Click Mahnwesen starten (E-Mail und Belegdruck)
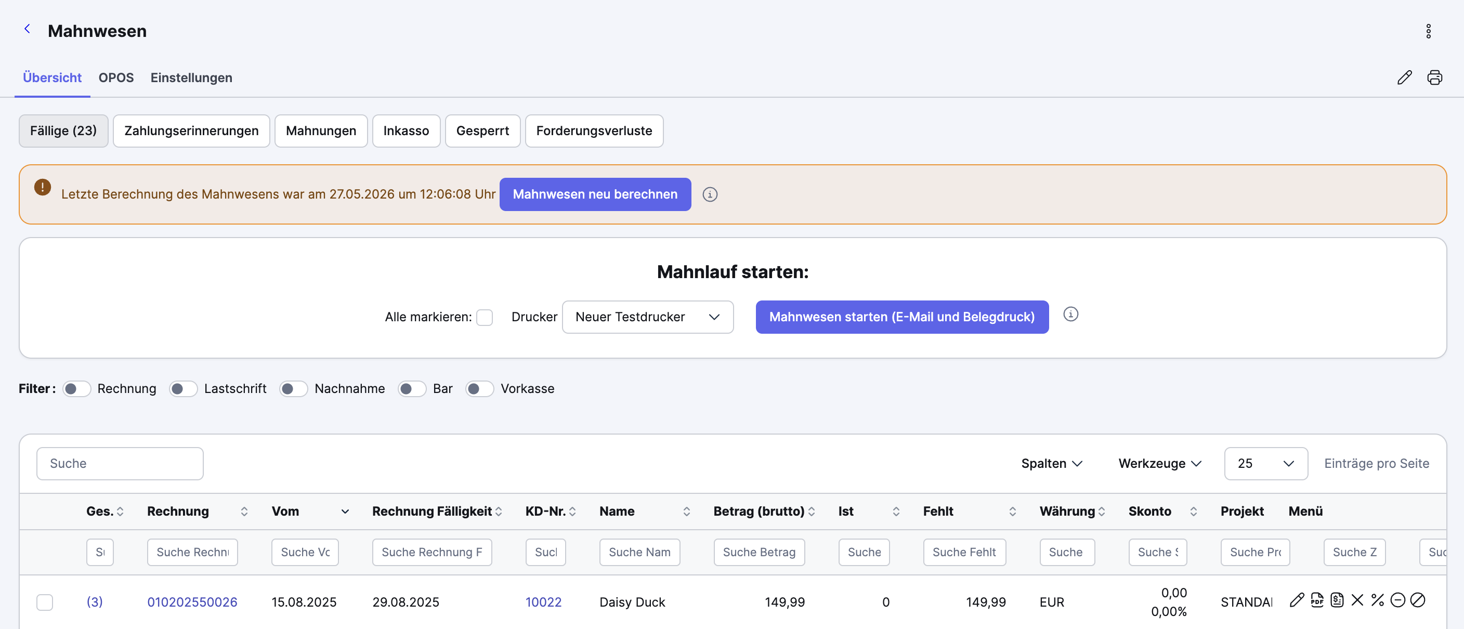The width and height of the screenshot is (1464, 629). (902, 317)
